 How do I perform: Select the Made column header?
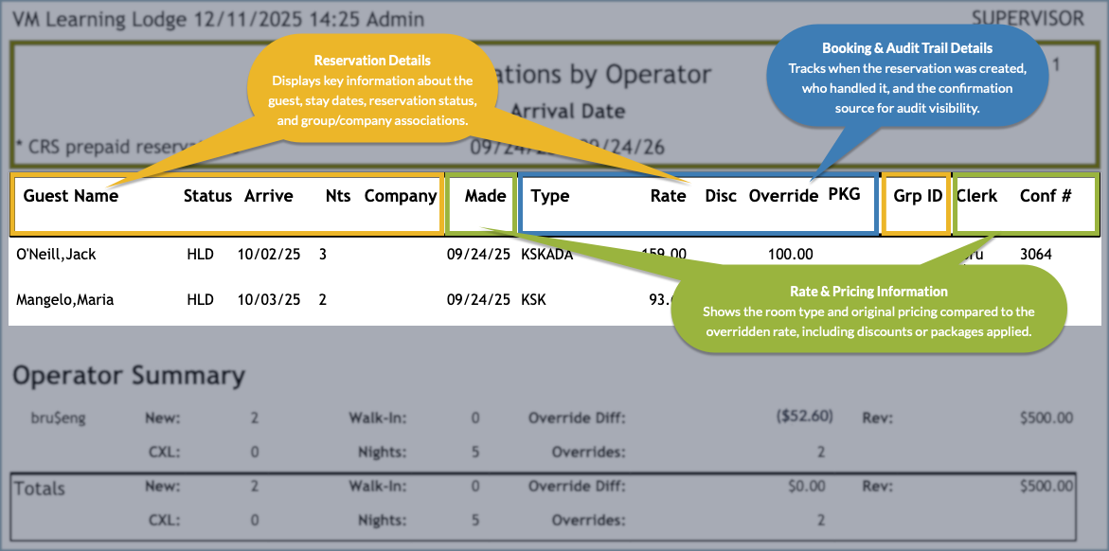(485, 196)
